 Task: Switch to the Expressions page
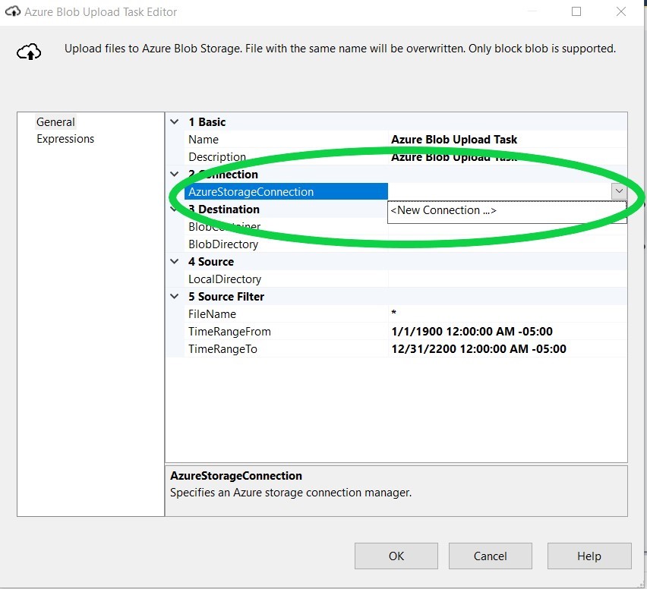65,139
